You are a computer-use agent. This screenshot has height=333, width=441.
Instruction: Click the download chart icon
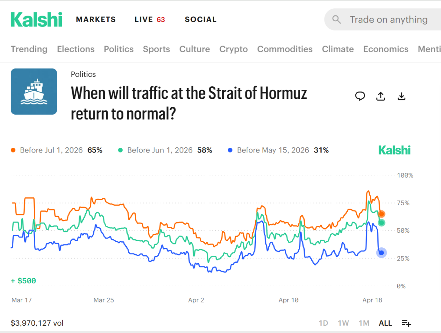[x=402, y=96]
